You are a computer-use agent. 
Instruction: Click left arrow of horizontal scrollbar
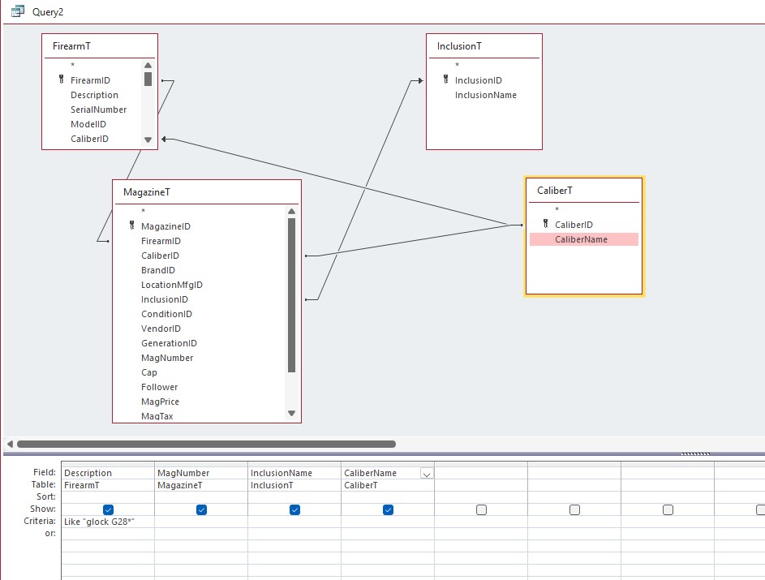[x=10, y=444]
